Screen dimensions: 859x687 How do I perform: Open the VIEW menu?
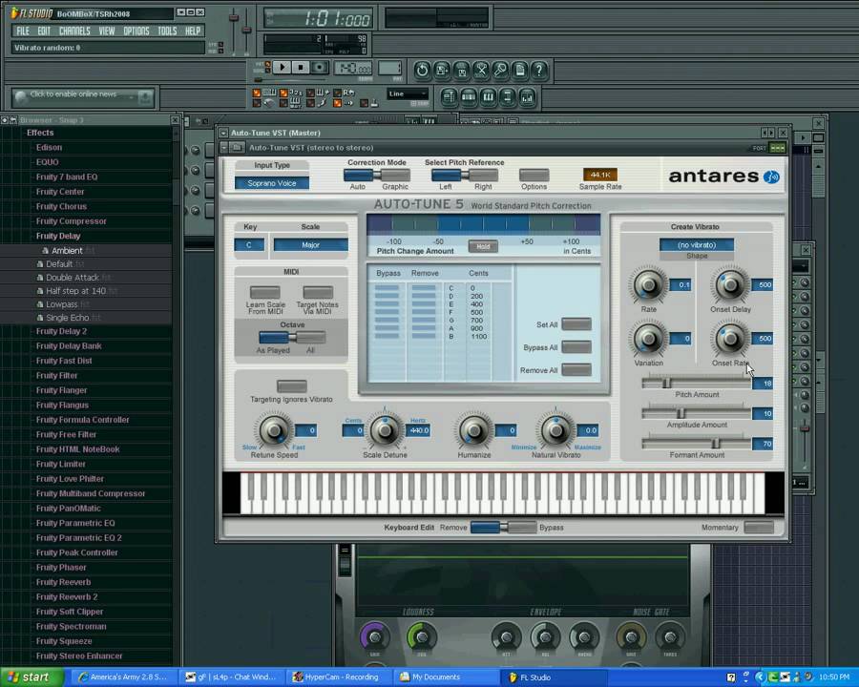(x=107, y=31)
